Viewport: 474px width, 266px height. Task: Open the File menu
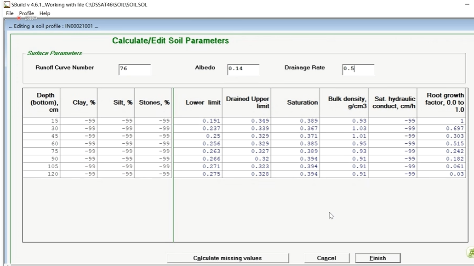coord(10,13)
